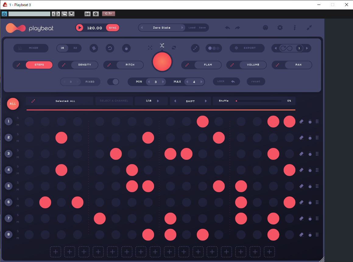Click the large central randomize button
This screenshot has height=262, width=353.
162,61
